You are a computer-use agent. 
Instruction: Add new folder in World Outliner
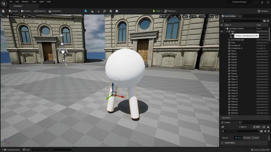(x=264, y=21)
